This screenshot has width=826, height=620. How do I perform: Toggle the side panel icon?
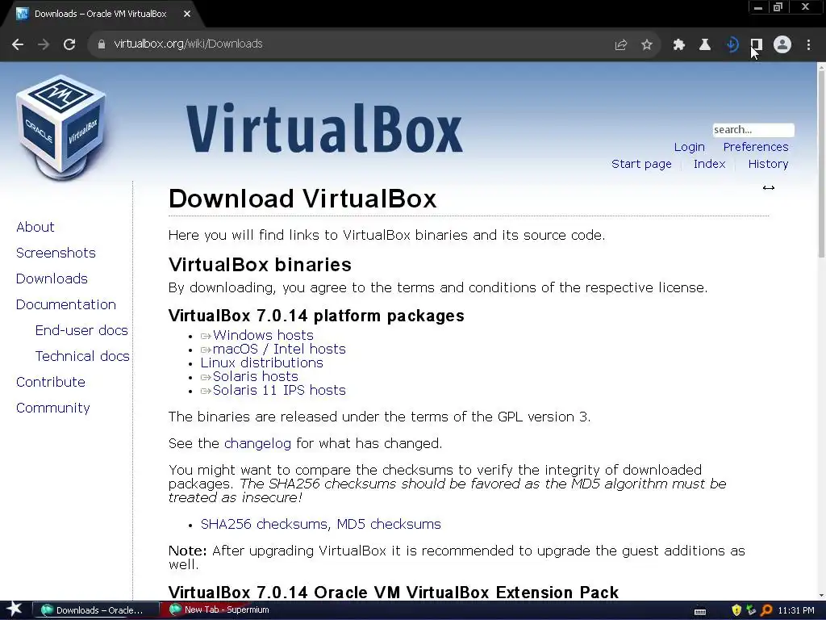757,44
